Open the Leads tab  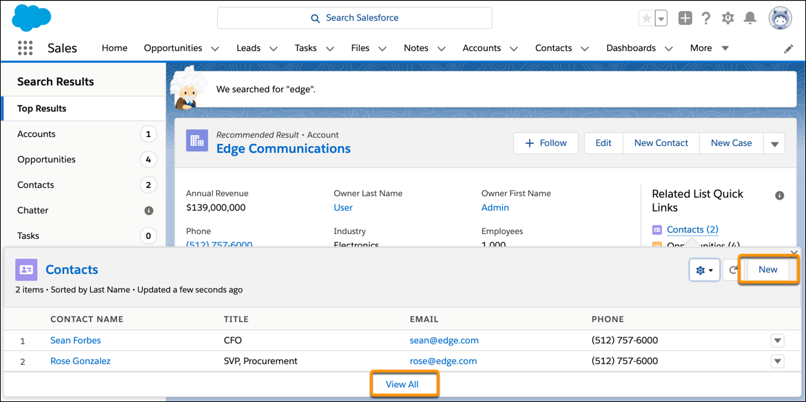[x=249, y=47]
